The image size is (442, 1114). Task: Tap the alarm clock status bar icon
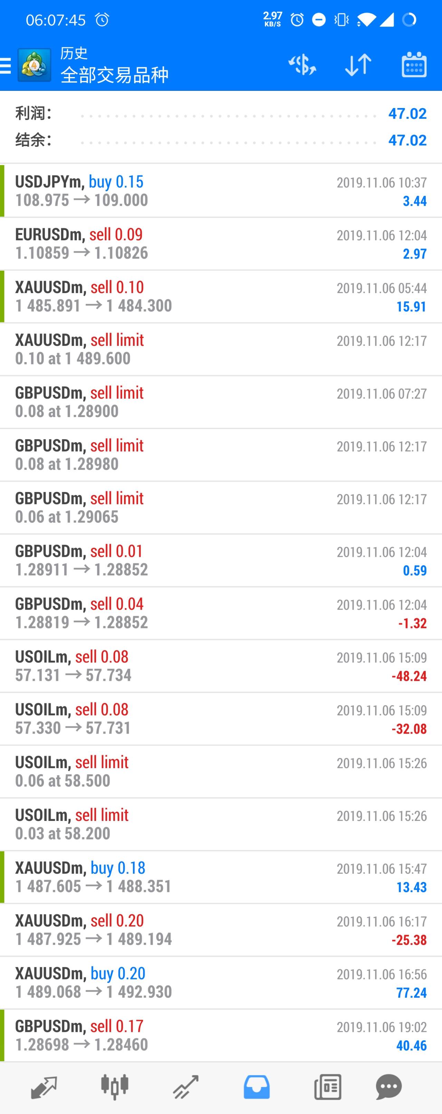tap(103, 19)
